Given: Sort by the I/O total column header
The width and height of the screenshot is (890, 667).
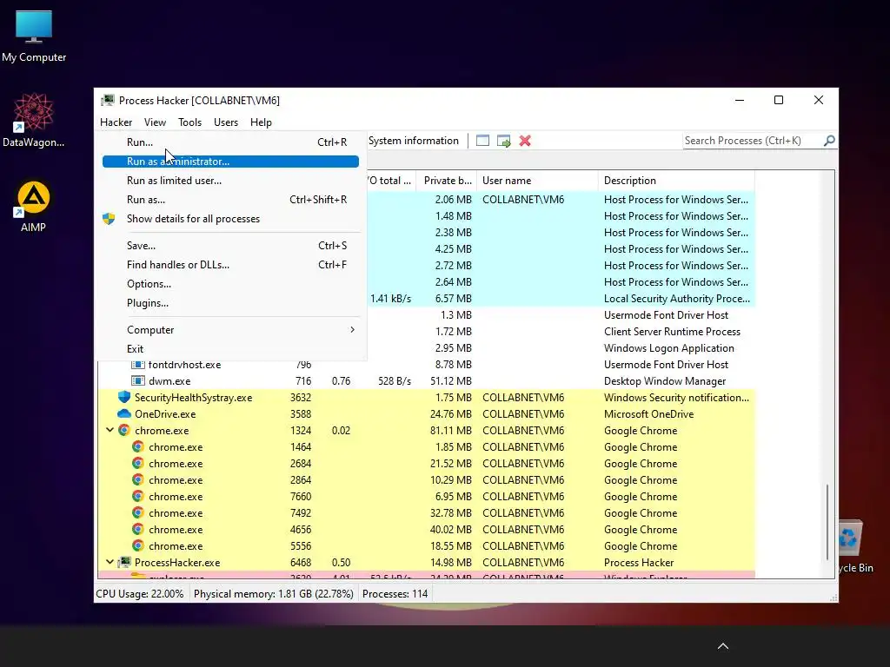Looking at the screenshot, I should (390, 181).
